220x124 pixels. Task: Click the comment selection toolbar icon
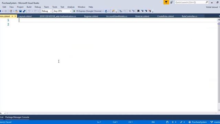121,11
